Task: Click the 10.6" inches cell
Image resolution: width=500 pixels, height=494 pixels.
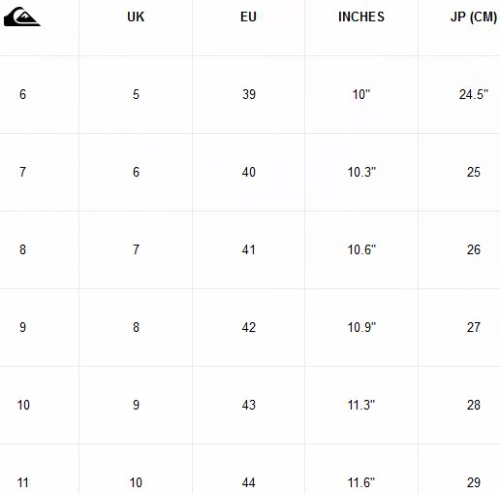Action: [361, 249]
